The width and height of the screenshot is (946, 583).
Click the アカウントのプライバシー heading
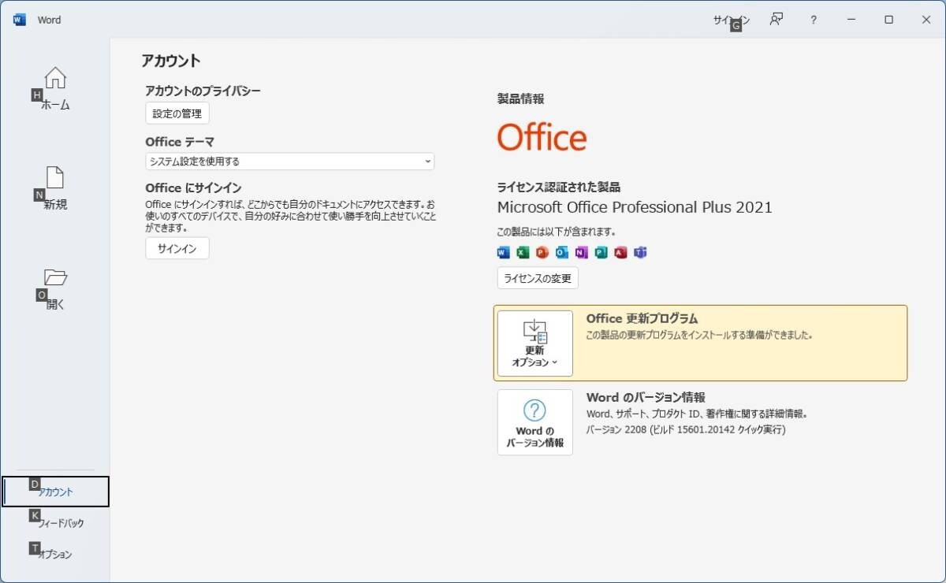(x=203, y=91)
